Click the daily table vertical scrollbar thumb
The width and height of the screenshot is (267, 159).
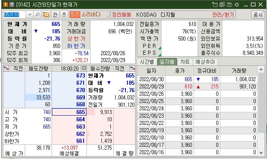pyautogui.click(x=261, y=103)
